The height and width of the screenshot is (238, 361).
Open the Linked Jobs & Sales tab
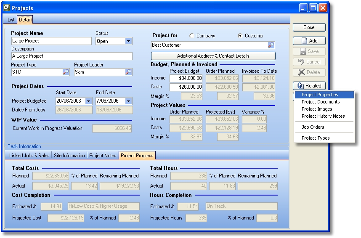(x=29, y=156)
